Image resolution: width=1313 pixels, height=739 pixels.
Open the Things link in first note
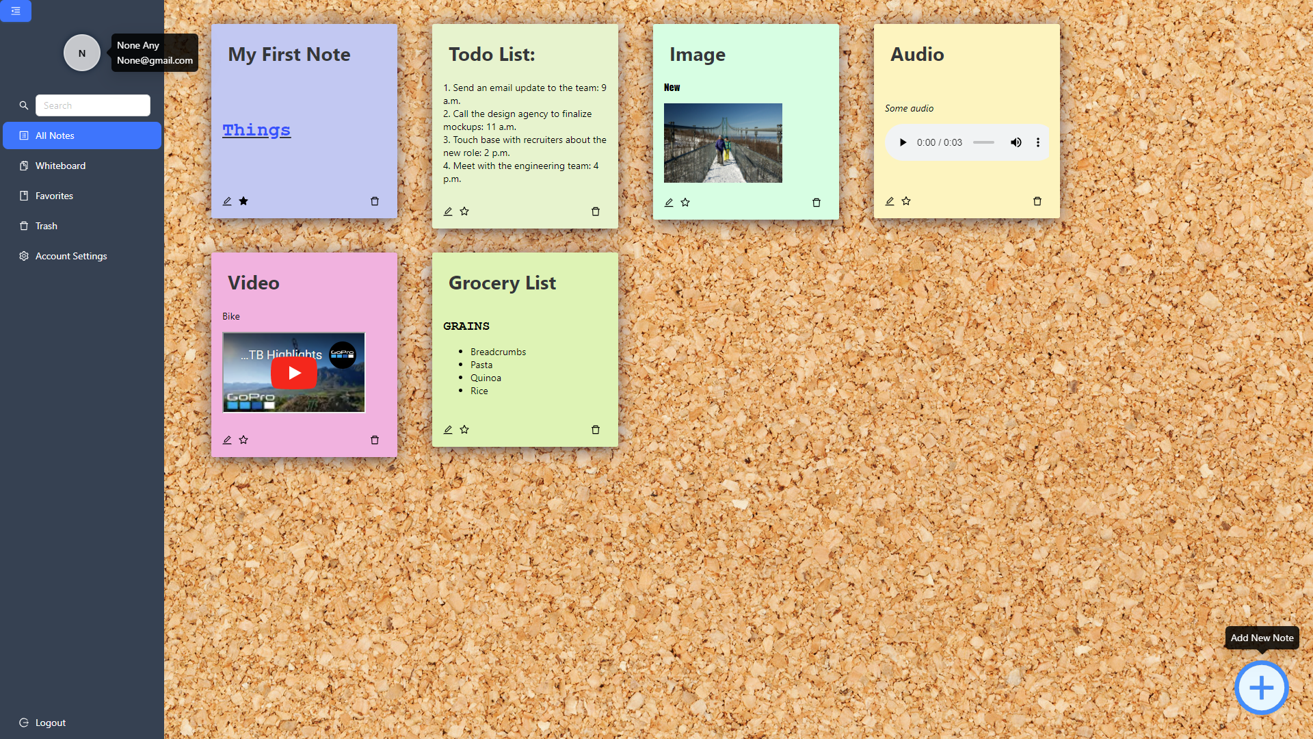point(256,130)
